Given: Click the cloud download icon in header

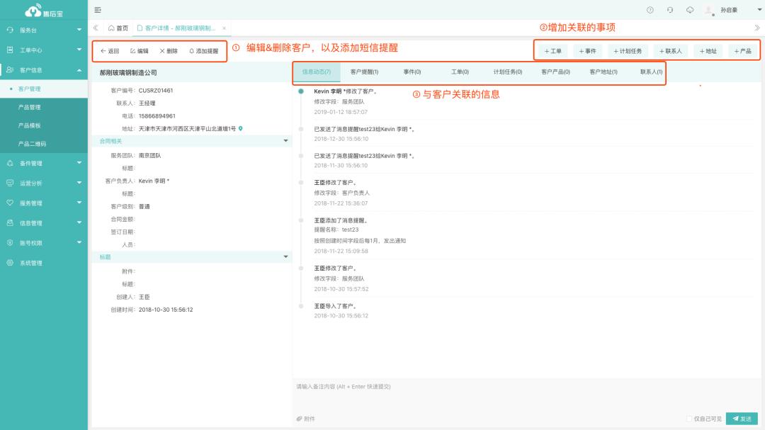Looking at the screenshot, I should click(x=690, y=9).
